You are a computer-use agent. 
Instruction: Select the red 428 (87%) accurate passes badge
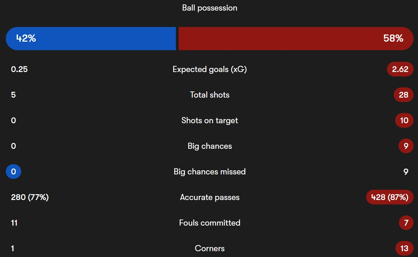(x=390, y=197)
